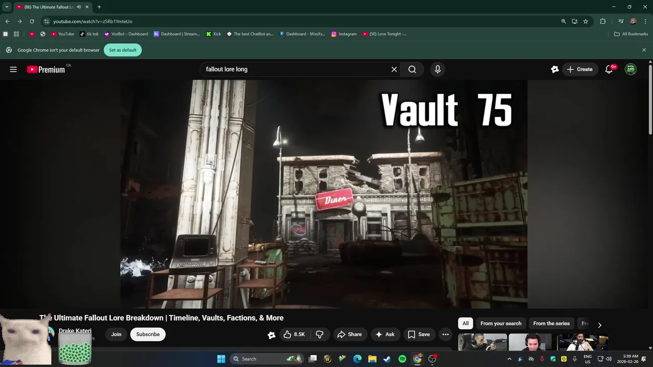Open the tik tok bookmark
Screen dimensions: 653x367
pos(89,34)
